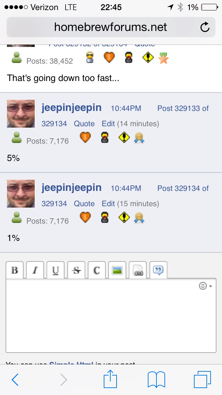Go back to previous page
Viewport: 222px width, 395px height.
pyautogui.click(x=15, y=379)
